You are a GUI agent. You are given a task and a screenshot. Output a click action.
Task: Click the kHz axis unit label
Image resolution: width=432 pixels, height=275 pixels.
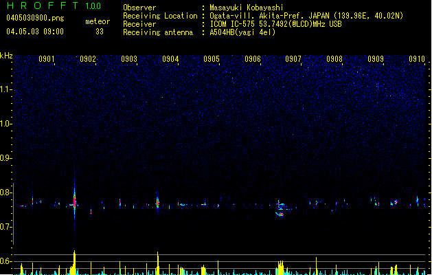coord(6,56)
